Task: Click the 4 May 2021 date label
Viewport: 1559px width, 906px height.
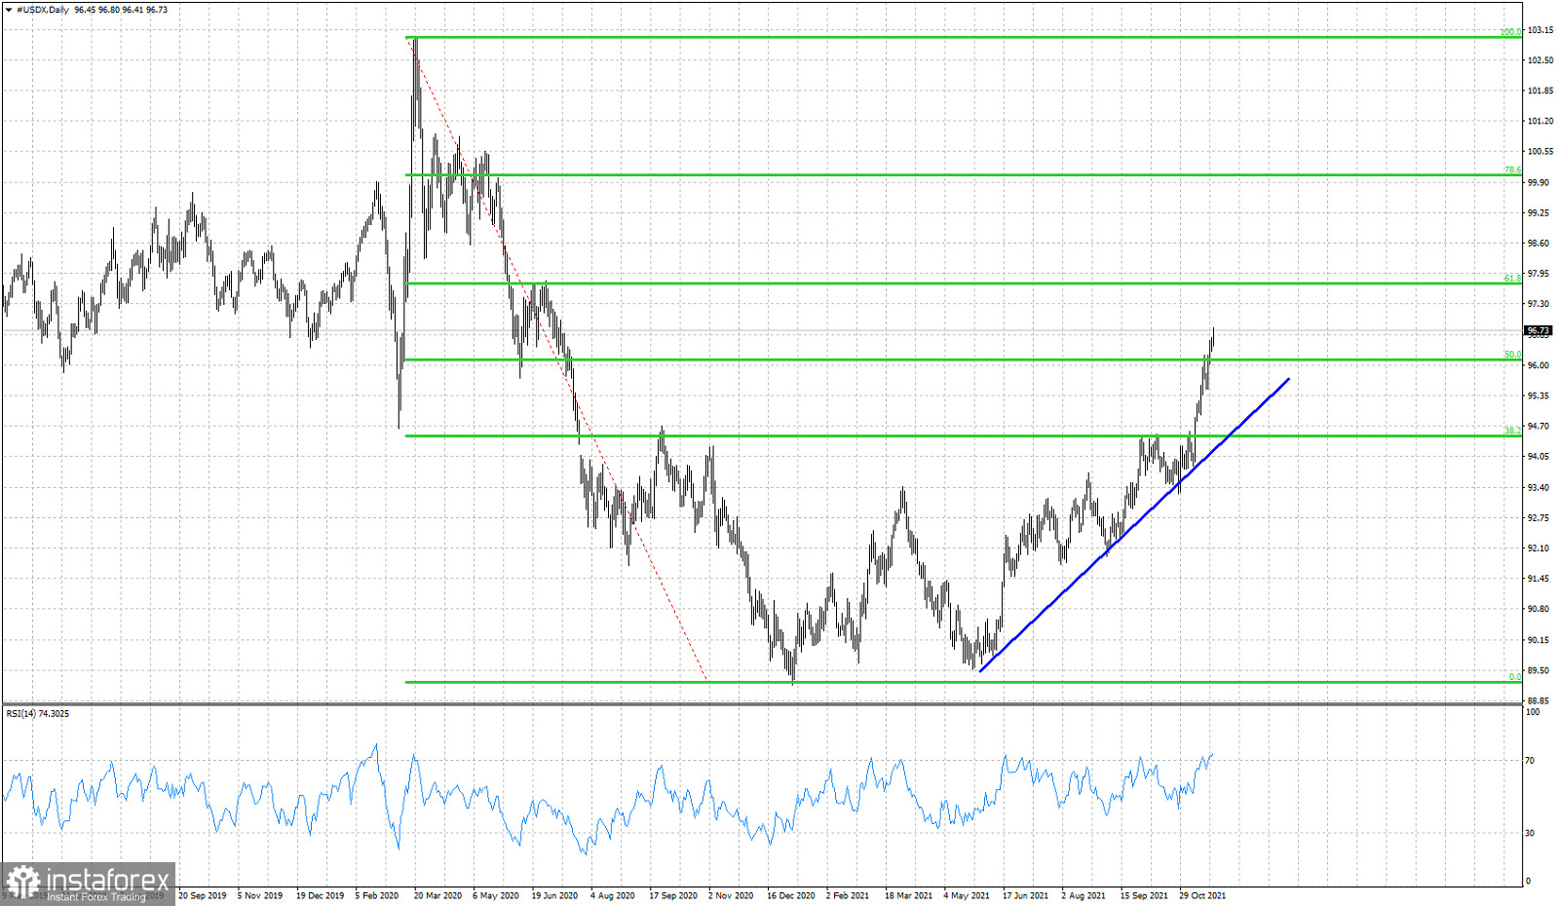Action: pos(967,896)
